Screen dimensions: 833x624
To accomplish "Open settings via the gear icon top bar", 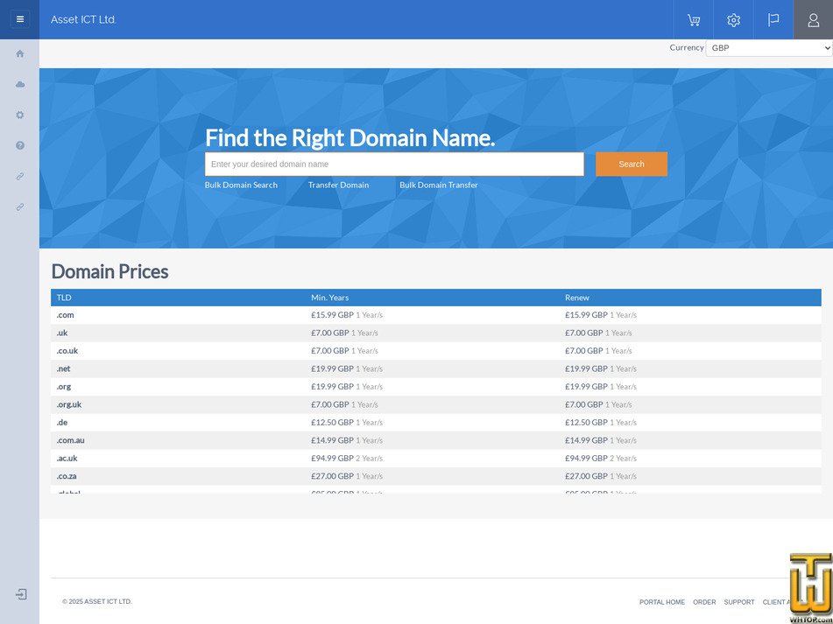I will point(732,19).
